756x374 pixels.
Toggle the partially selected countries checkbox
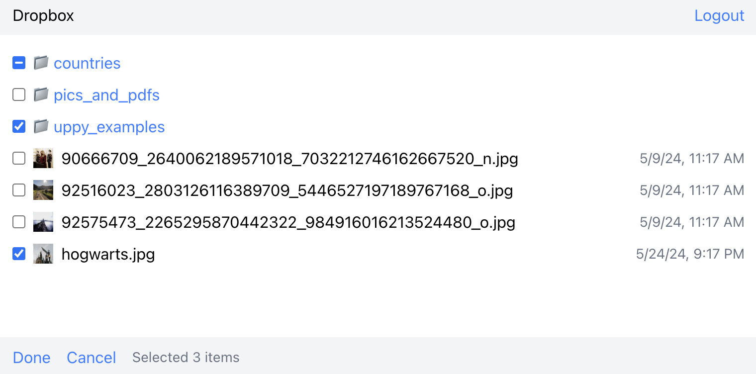pos(19,63)
